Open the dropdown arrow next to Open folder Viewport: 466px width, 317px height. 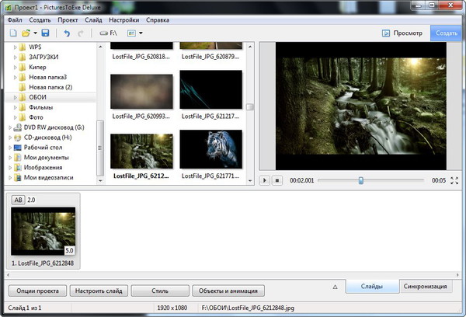coord(36,33)
